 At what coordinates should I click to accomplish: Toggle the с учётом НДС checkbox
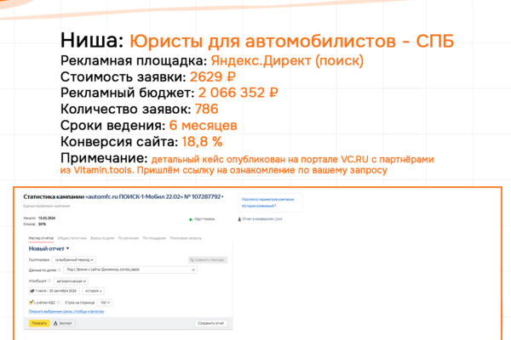pyautogui.click(x=32, y=303)
